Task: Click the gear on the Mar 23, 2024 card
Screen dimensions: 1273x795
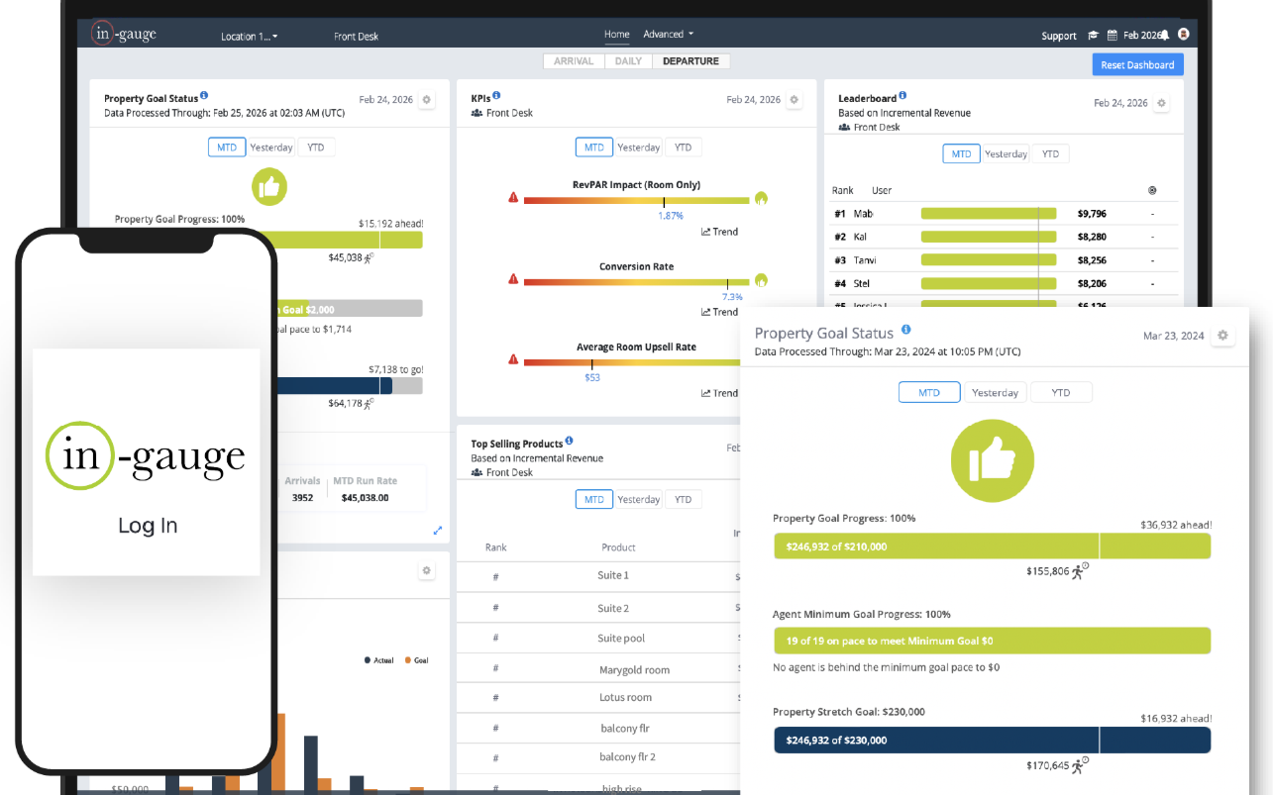Action: 1222,336
